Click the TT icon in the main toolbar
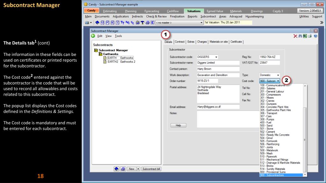Image resolution: width=326 pixels, height=183 pixels. click(x=123, y=23)
